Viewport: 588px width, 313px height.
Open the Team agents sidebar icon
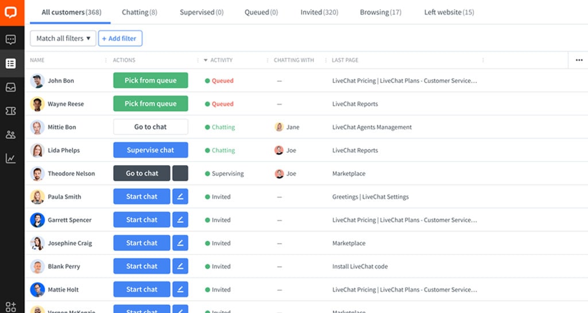pos(11,135)
